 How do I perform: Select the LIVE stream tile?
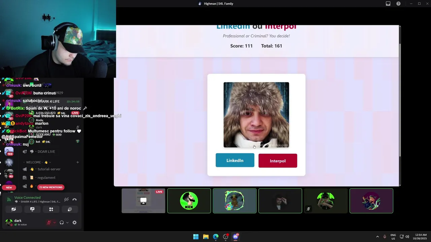(x=143, y=201)
